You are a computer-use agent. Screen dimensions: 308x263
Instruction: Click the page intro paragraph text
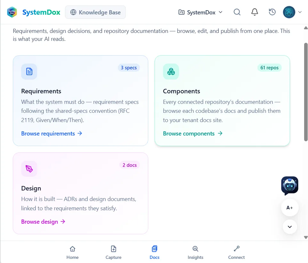click(151, 35)
